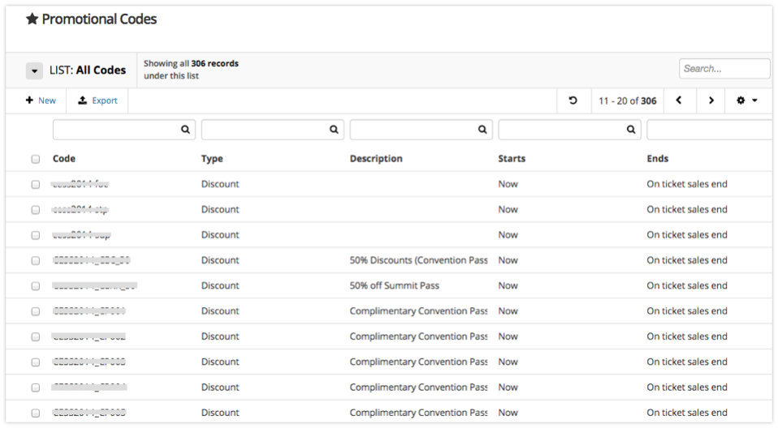Go to next page of codes
The image size is (778, 428).
coord(711,101)
